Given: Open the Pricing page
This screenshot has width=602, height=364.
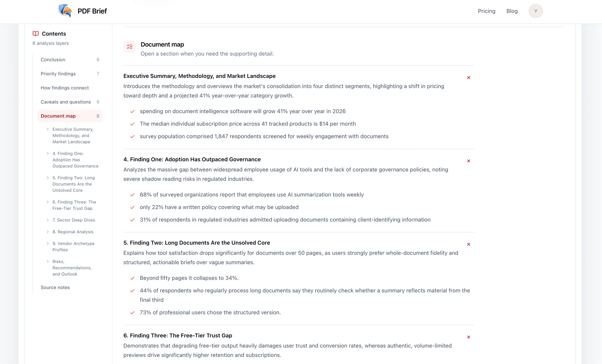Looking at the screenshot, I should 487,11.
